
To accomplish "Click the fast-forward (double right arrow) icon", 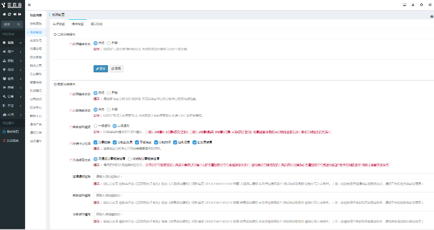I will click(20, 14).
